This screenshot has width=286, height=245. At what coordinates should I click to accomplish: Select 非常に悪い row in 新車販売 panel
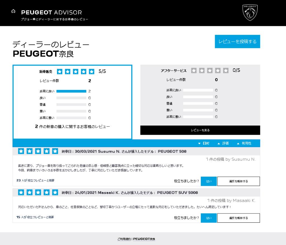[65, 118]
